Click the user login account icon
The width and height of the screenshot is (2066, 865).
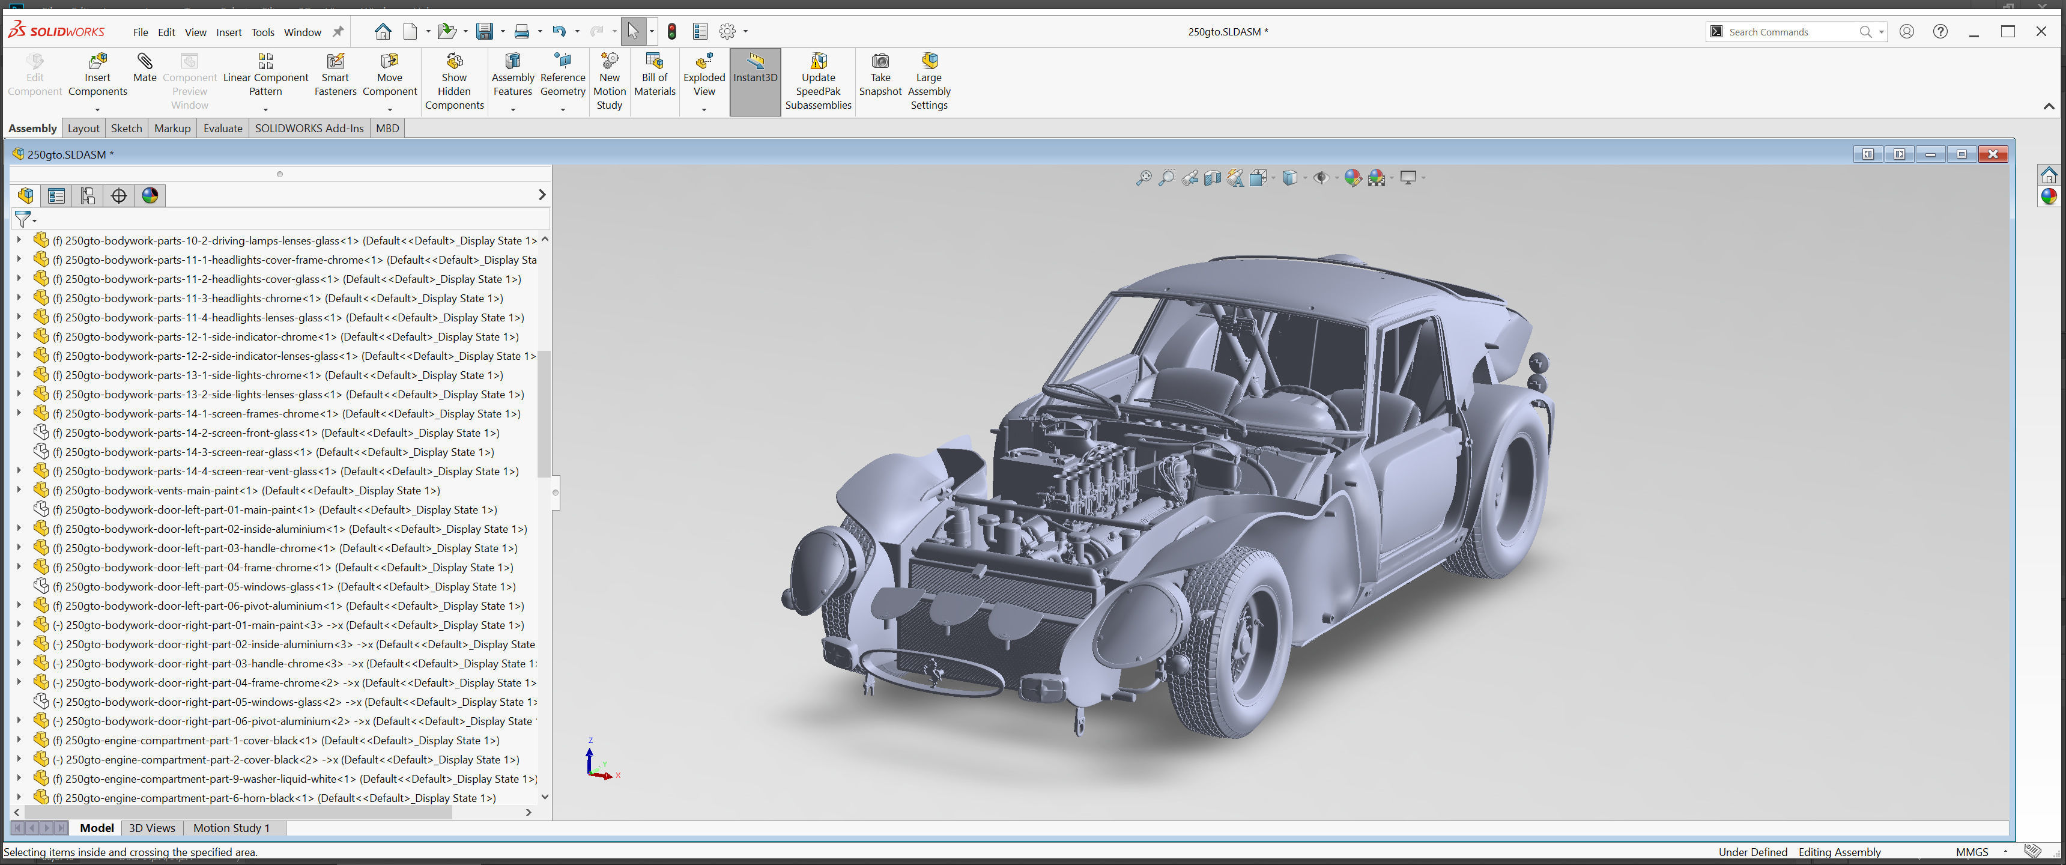[1907, 31]
